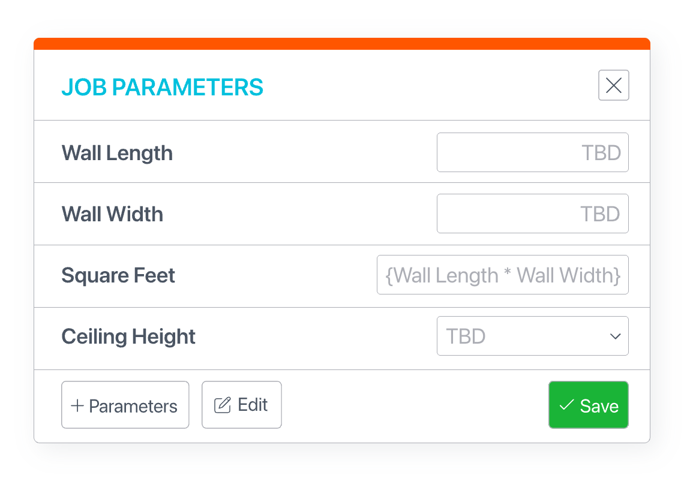Click the Ceiling Height label
The image size is (684, 481).
128,336
